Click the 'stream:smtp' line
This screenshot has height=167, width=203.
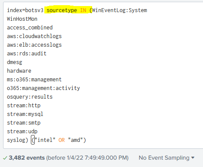(x=23, y=123)
